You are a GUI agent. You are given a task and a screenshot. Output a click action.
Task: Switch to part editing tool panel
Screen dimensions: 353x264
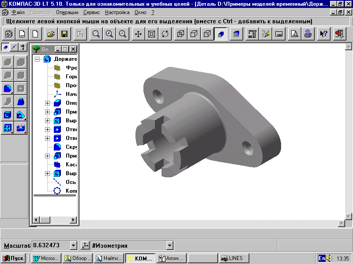coord(5,47)
